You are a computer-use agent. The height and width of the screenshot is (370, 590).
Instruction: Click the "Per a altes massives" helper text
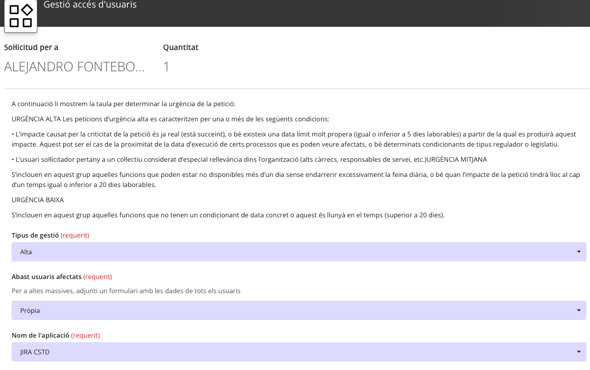[x=126, y=291]
